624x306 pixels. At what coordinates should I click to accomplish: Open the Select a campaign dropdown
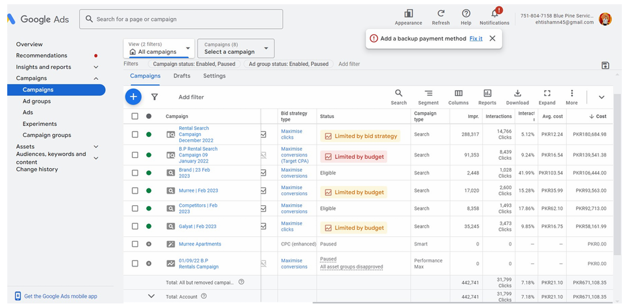(236, 48)
